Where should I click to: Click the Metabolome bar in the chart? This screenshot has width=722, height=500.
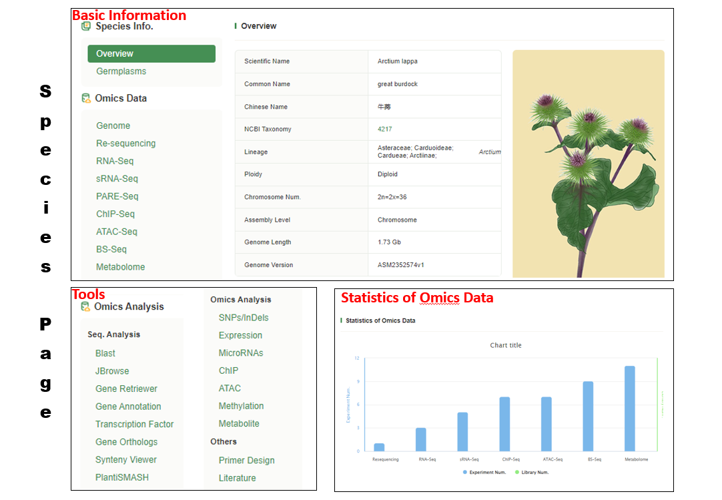(629, 409)
